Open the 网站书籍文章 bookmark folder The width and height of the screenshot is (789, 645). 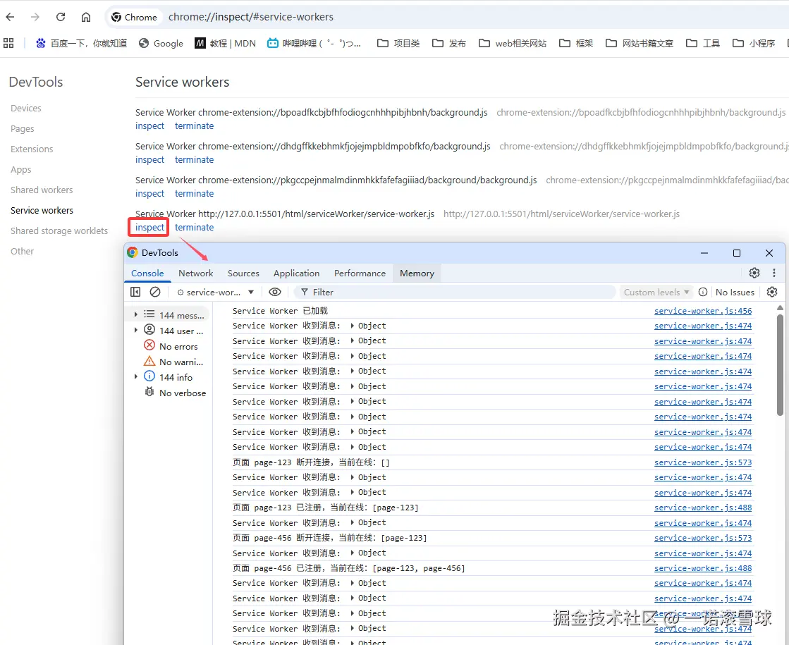[x=640, y=43]
